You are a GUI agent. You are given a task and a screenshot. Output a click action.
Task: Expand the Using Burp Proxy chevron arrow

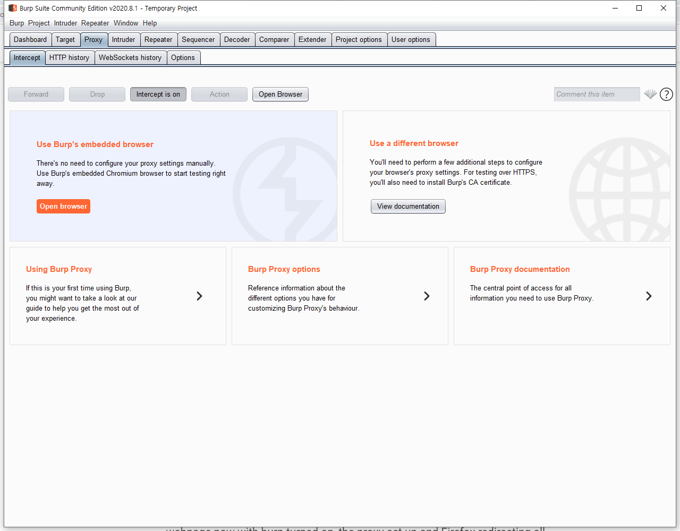coord(199,296)
